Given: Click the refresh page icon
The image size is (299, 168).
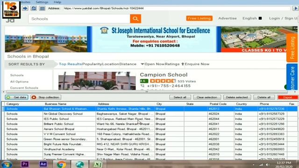Looking at the screenshot, I should (34, 8).
